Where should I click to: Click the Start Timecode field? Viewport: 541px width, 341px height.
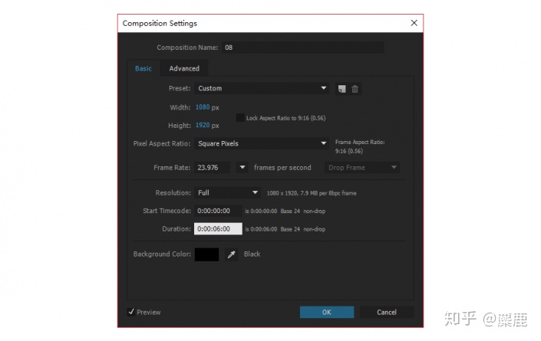[218, 211]
